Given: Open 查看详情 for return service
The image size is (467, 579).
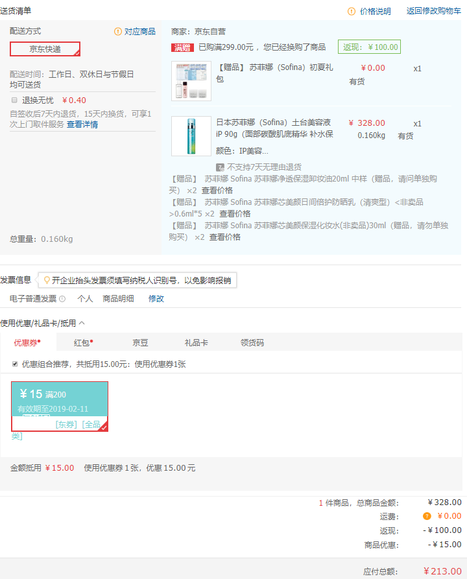Looking at the screenshot, I should [82, 124].
